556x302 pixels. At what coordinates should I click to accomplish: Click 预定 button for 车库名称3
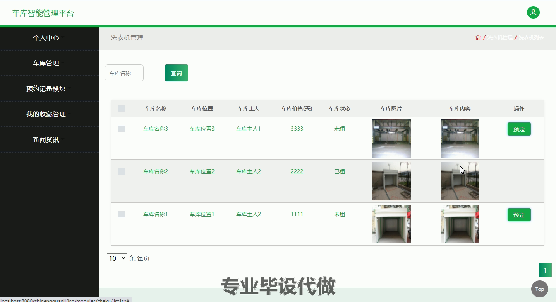point(519,129)
